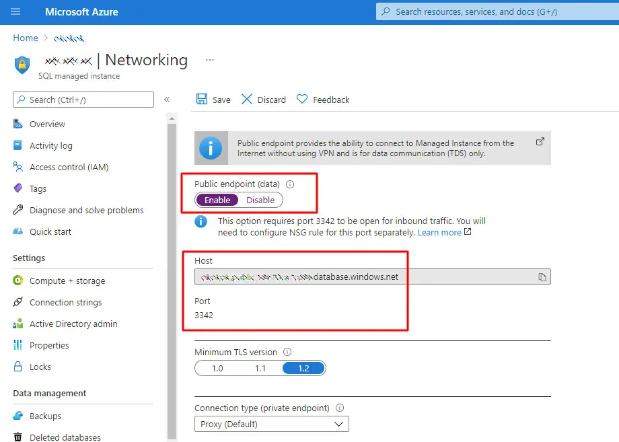Click the Quick start icon
The height and width of the screenshot is (442, 619).
click(17, 231)
